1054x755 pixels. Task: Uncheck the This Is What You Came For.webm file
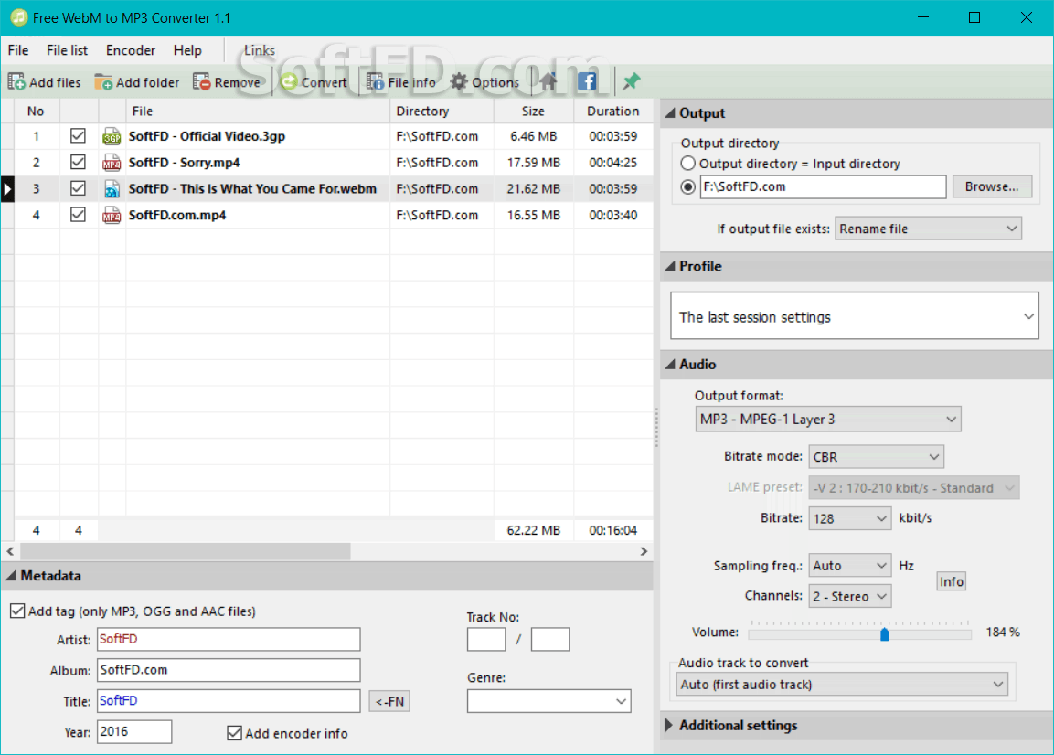click(78, 188)
